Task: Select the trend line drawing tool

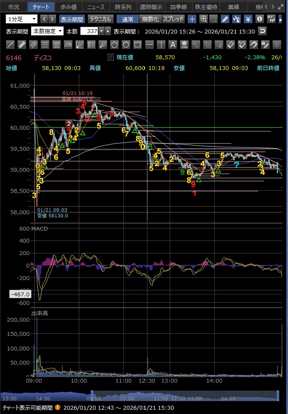Action: click(x=10, y=45)
